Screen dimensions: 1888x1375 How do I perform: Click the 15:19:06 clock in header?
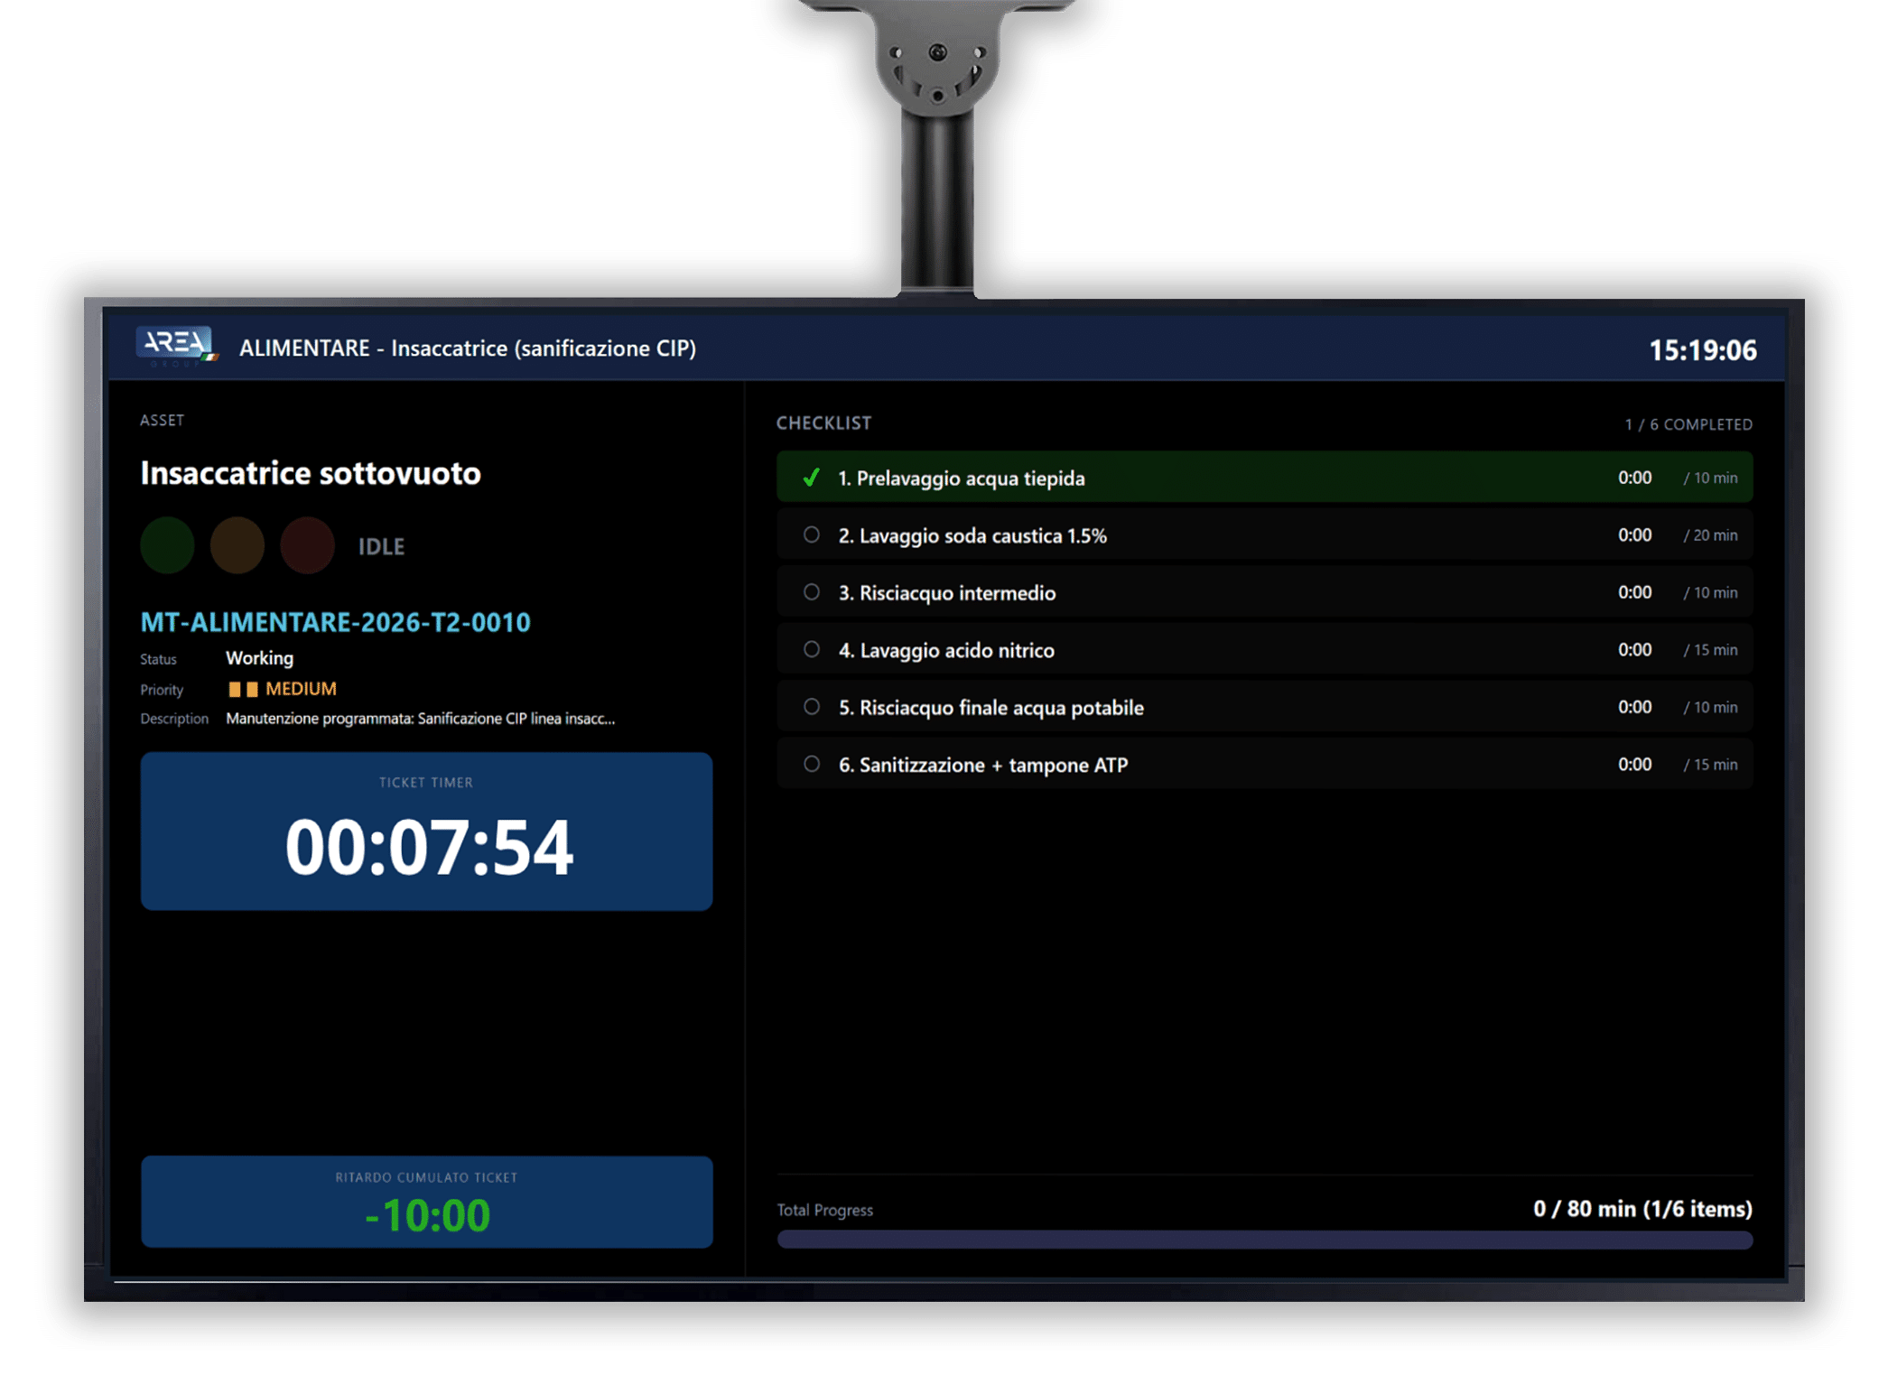pyautogui.click(x=1702, y=350)
